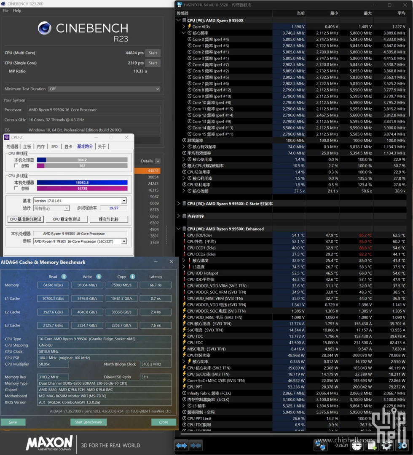Click CPU 稳定性测试 button
413x455 pixels.
[x=66, y=219]
